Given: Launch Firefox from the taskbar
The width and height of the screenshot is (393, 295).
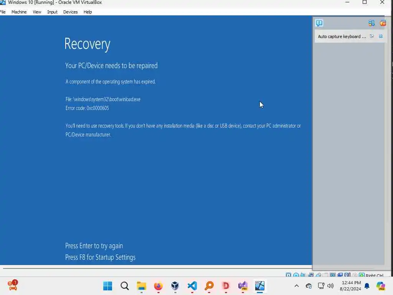Looking at the screenshot, I should pos(158,286).
